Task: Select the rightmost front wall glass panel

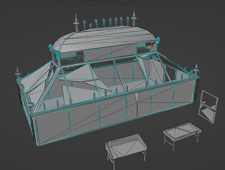Action: pos(184,94)
